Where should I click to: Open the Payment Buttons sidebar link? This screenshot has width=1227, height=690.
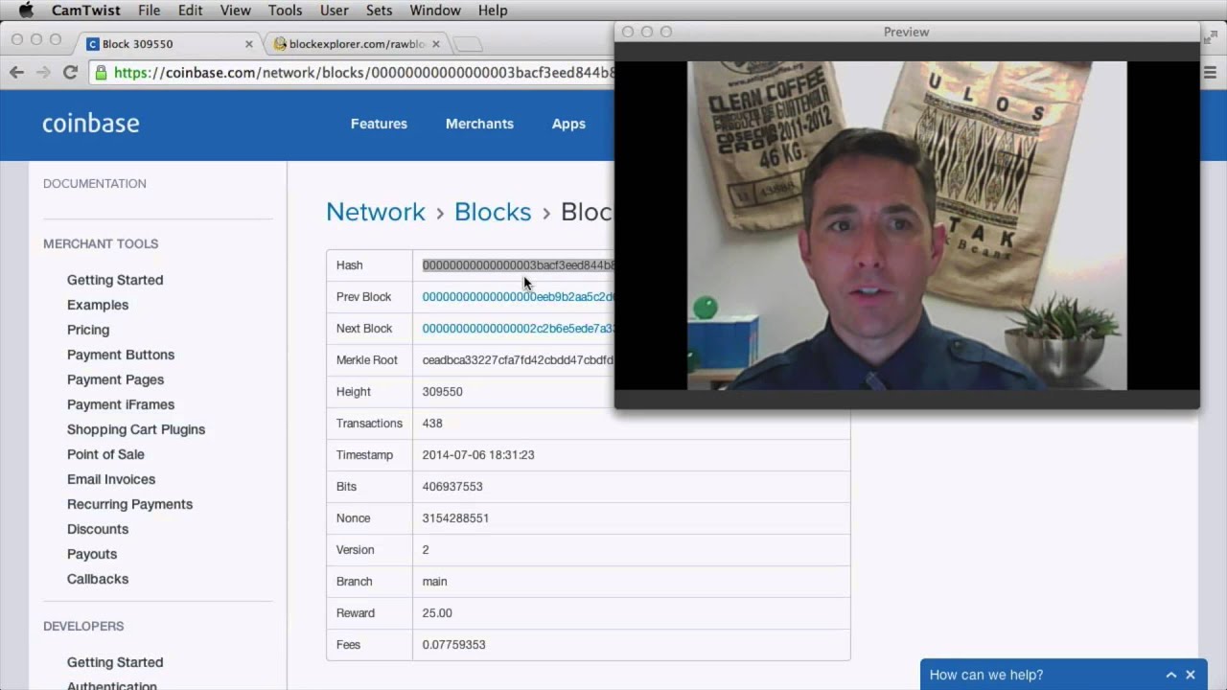(x=121, y=355)
